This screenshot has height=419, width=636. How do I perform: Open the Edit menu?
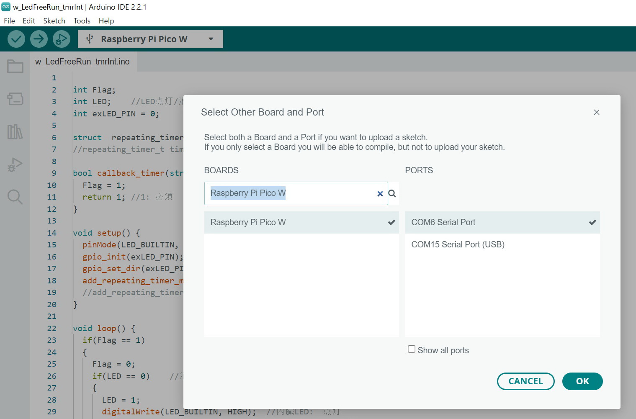pyautogui.click(x=29, y=21)
